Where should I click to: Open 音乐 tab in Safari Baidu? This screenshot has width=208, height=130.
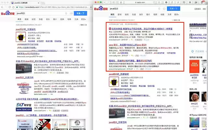click(141, 14)
